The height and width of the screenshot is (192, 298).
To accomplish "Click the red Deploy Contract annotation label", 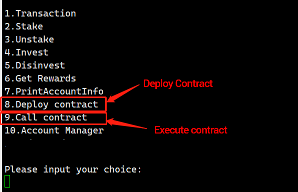I will tap(178, 83).
